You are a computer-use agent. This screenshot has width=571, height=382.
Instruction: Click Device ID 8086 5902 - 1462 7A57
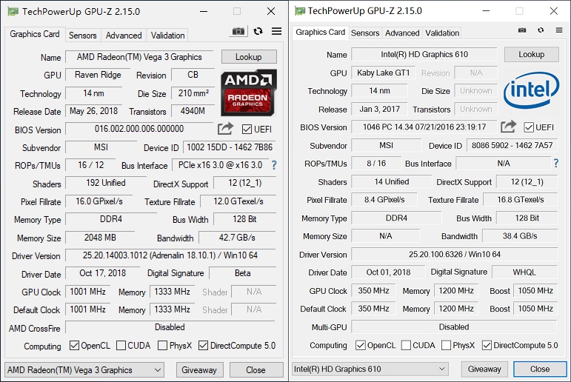(512, 145)
